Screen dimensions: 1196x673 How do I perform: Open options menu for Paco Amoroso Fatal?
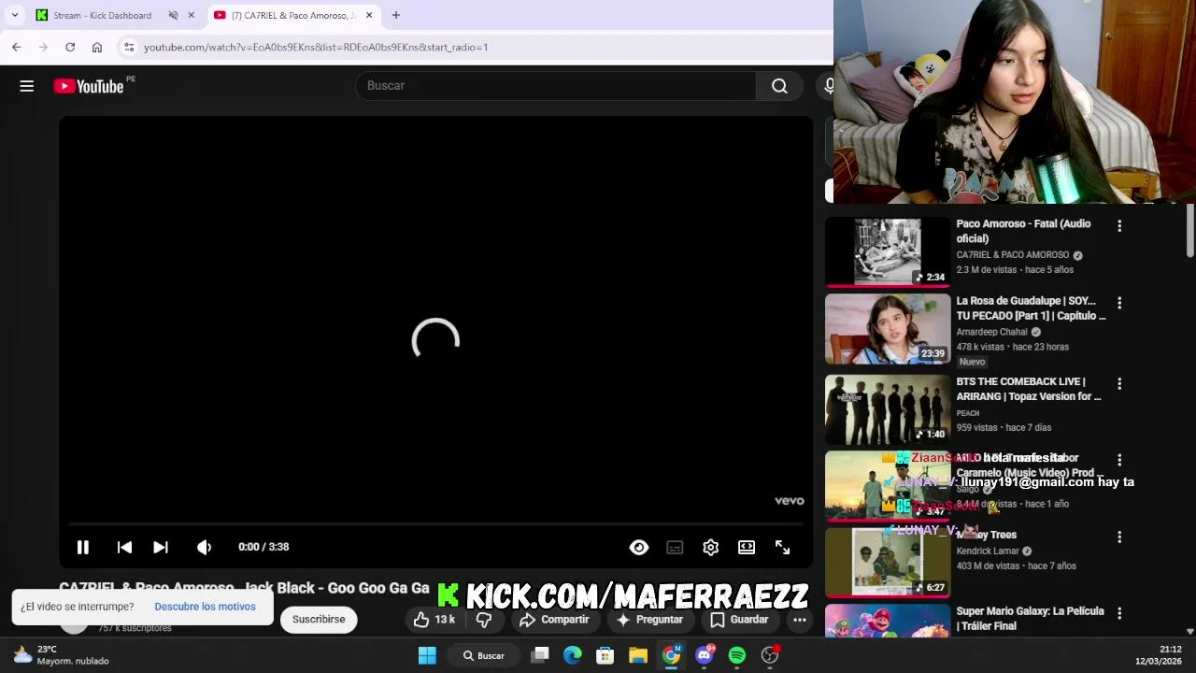1119,225
